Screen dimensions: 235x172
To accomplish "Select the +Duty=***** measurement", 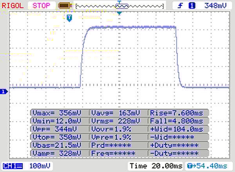I will 174,145.
